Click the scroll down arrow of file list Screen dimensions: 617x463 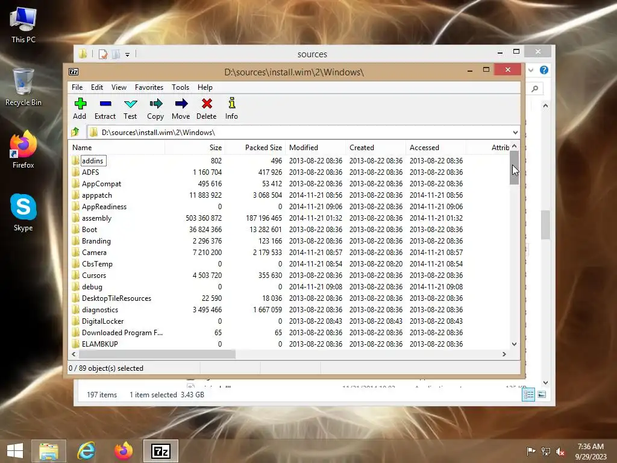[x=515, y=344]
